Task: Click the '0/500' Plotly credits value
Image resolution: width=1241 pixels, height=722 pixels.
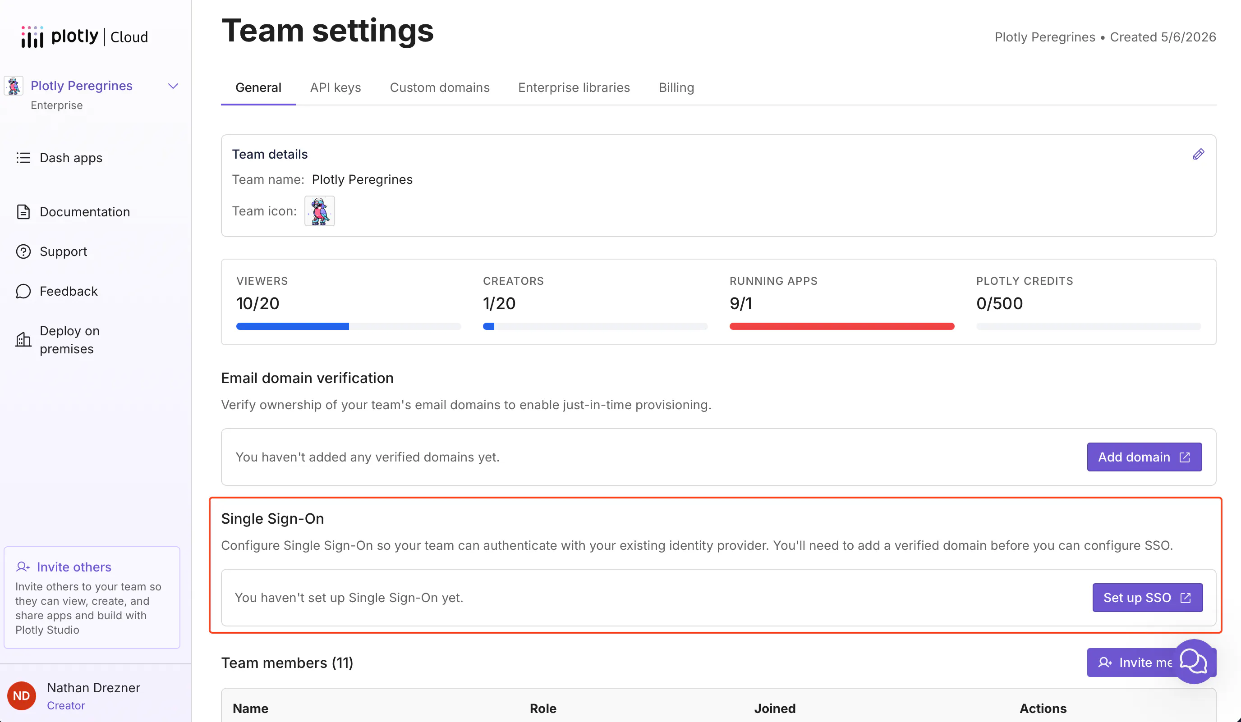Action: 999,303
